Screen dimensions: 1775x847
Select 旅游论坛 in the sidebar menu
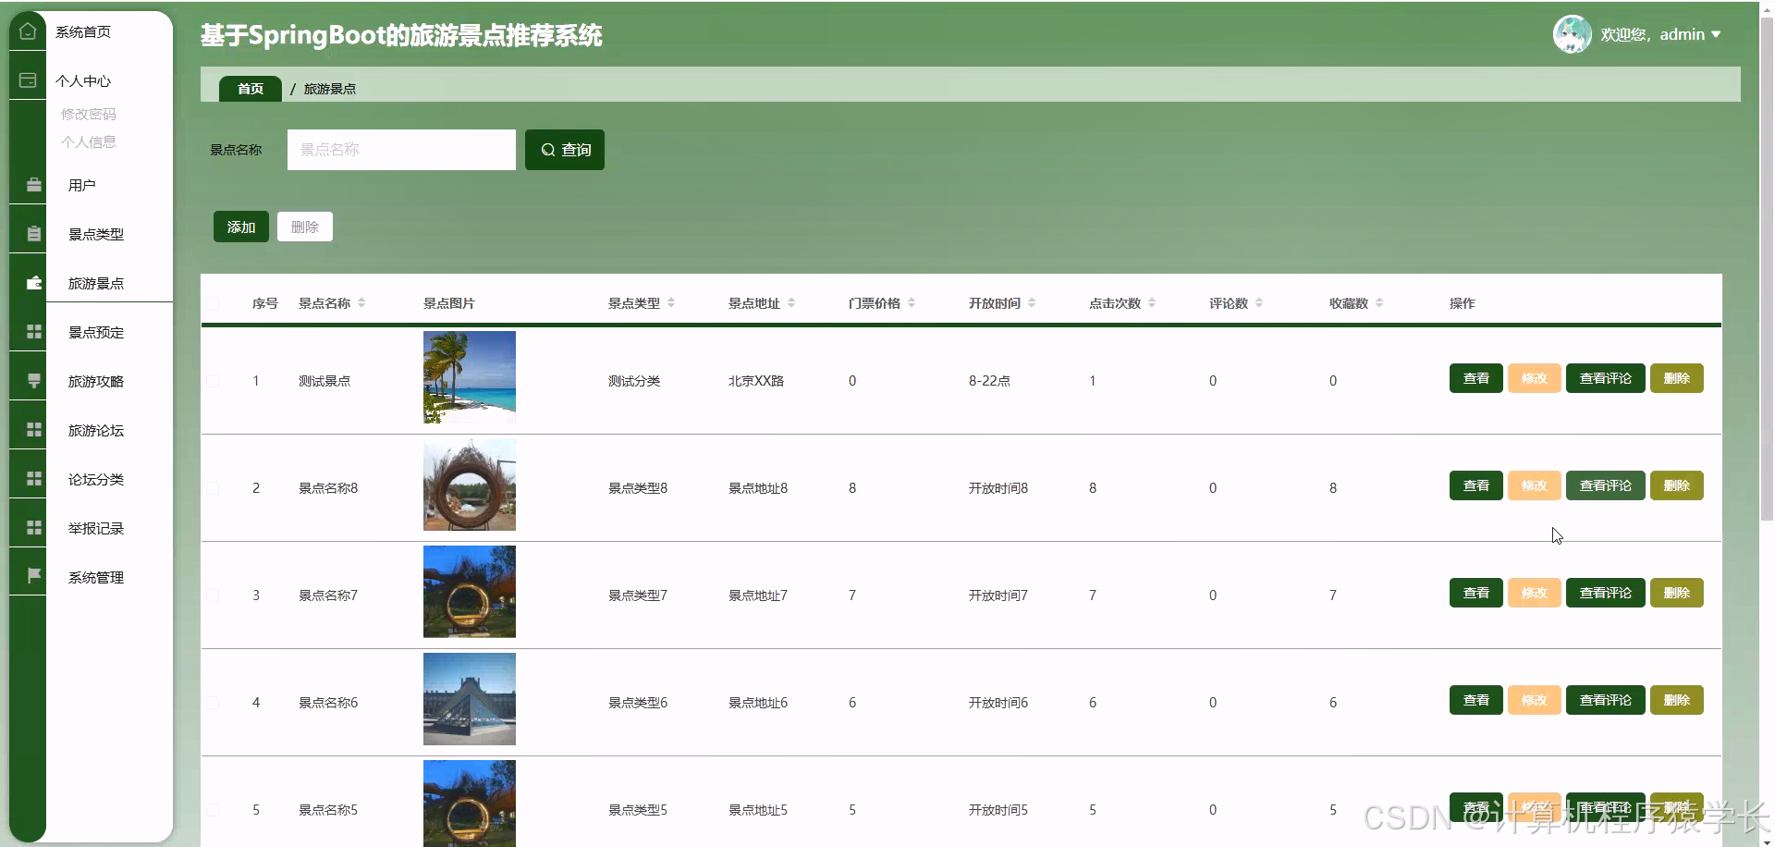click(x=95, y=430)
